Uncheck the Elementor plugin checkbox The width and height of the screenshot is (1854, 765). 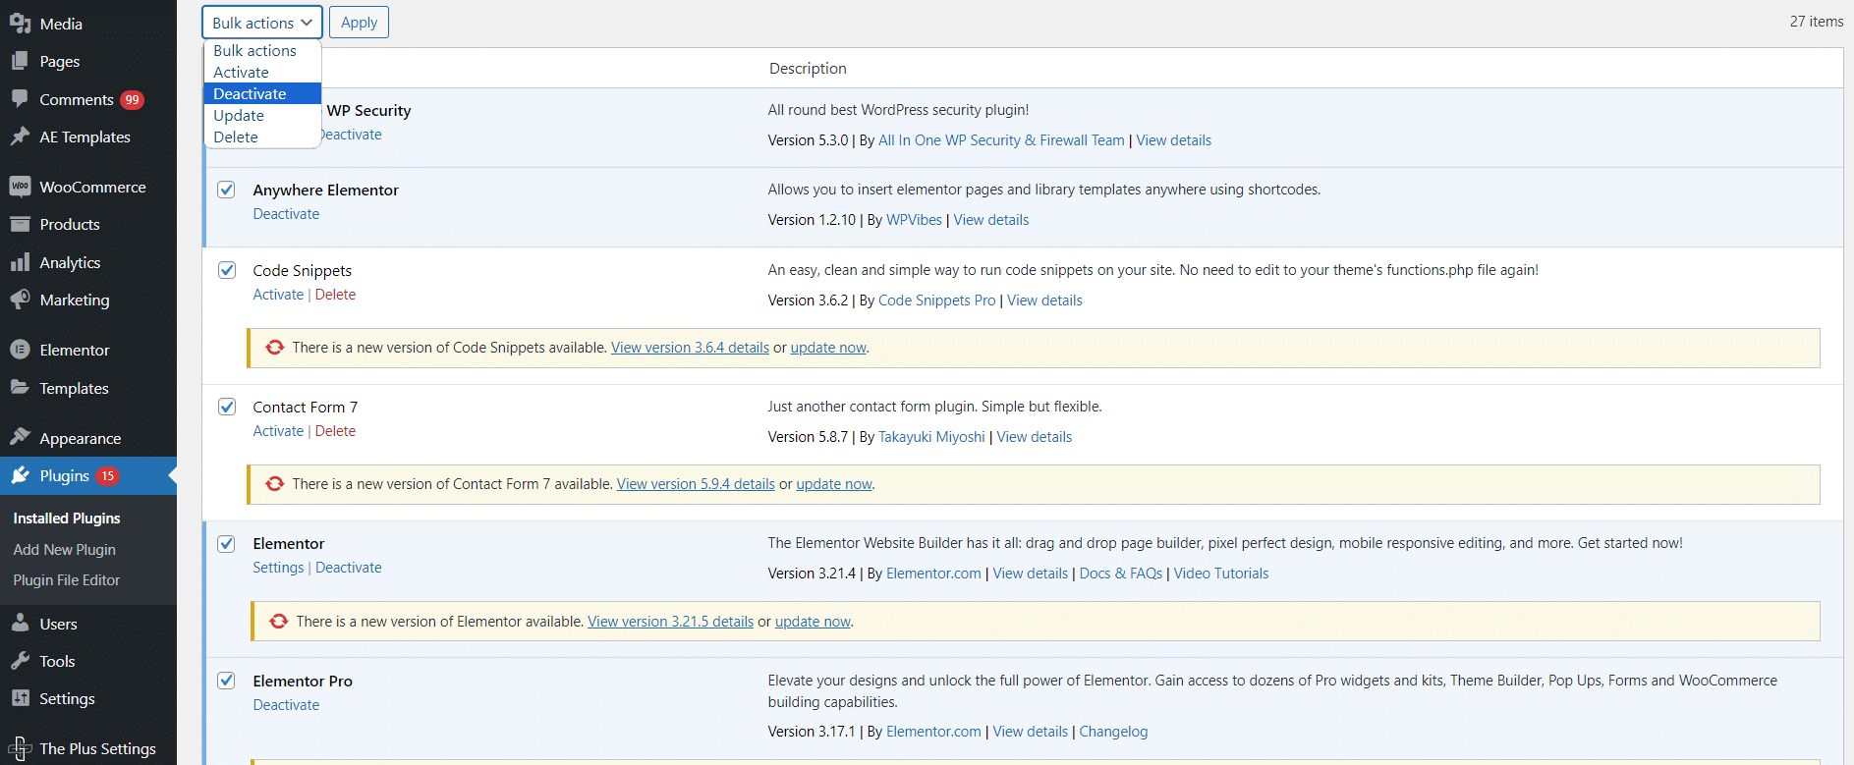point(227,543)
